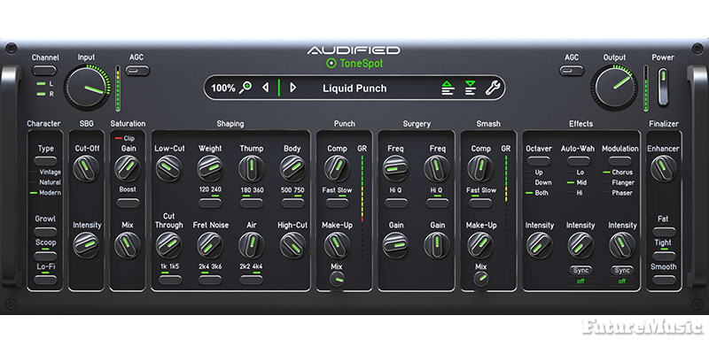The image size is (709, 354).
Task: Click the 100% zoom value
Action: [223, 88]
